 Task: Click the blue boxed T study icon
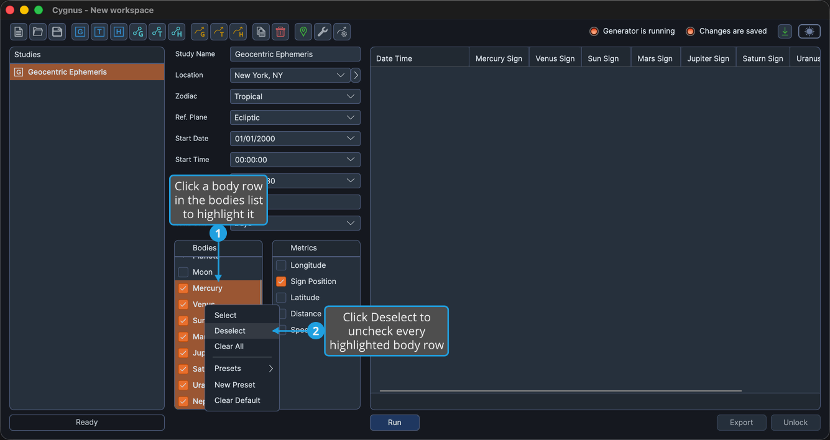(99, 32)
